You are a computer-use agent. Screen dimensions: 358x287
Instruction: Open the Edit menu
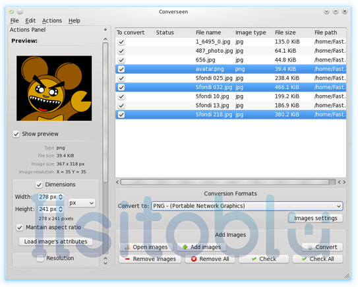coord(30,20)
